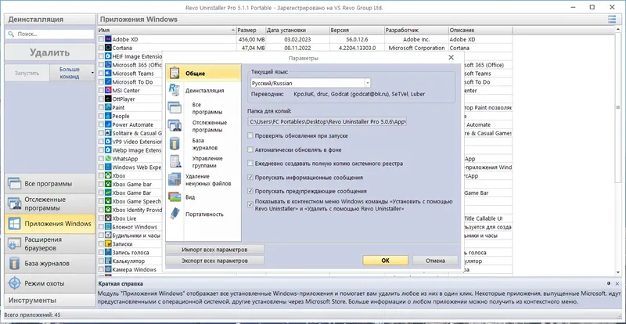
Task: Click Экспорт всех параметров button
Action: 214,261
